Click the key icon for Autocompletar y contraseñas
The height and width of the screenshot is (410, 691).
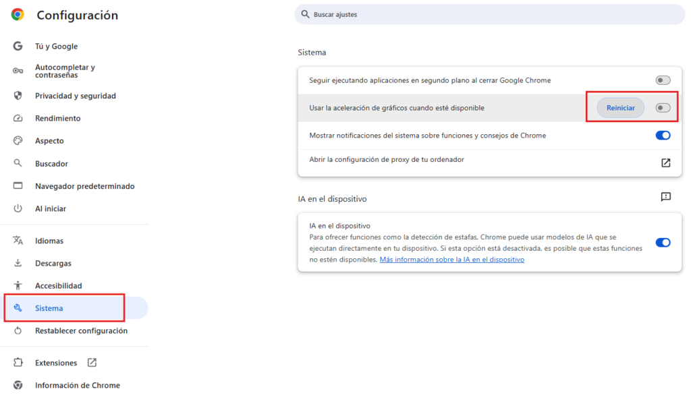18,70
